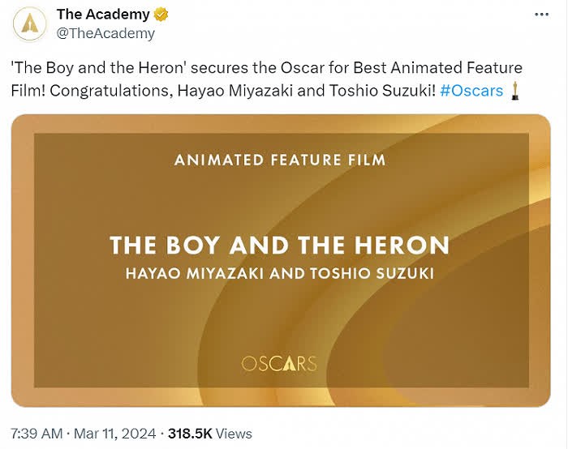The height and width of the screenshot is (449, 568).
Task: Visit the @TheAcademy handle
Action: coord(105,33)
